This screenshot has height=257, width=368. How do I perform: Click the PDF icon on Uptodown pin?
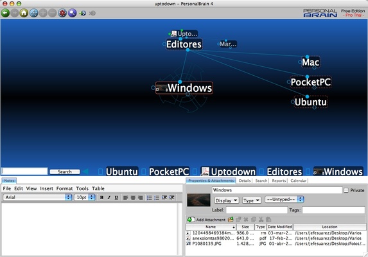click(x=206, y=172)
